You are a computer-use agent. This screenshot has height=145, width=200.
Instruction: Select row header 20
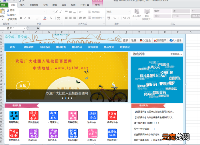click(x=1, y=87)
